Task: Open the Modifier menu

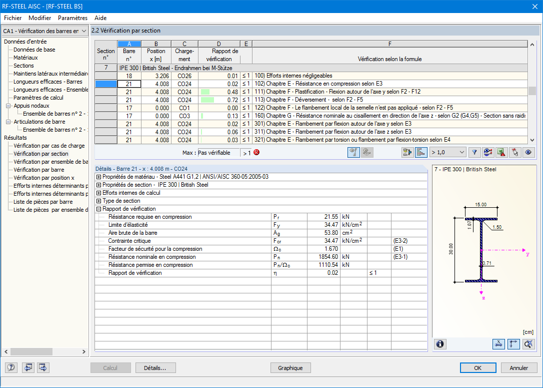Action: click(40, 18)
